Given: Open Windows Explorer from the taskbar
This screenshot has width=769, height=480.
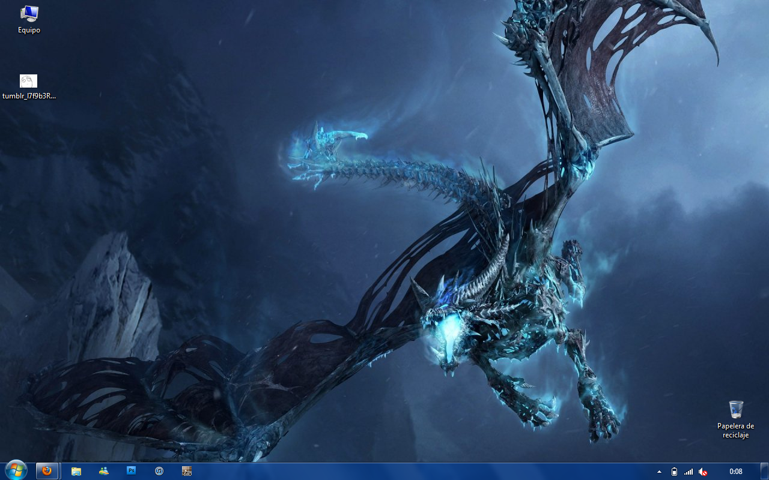Looking at the screenshot, I should [76, 471].
